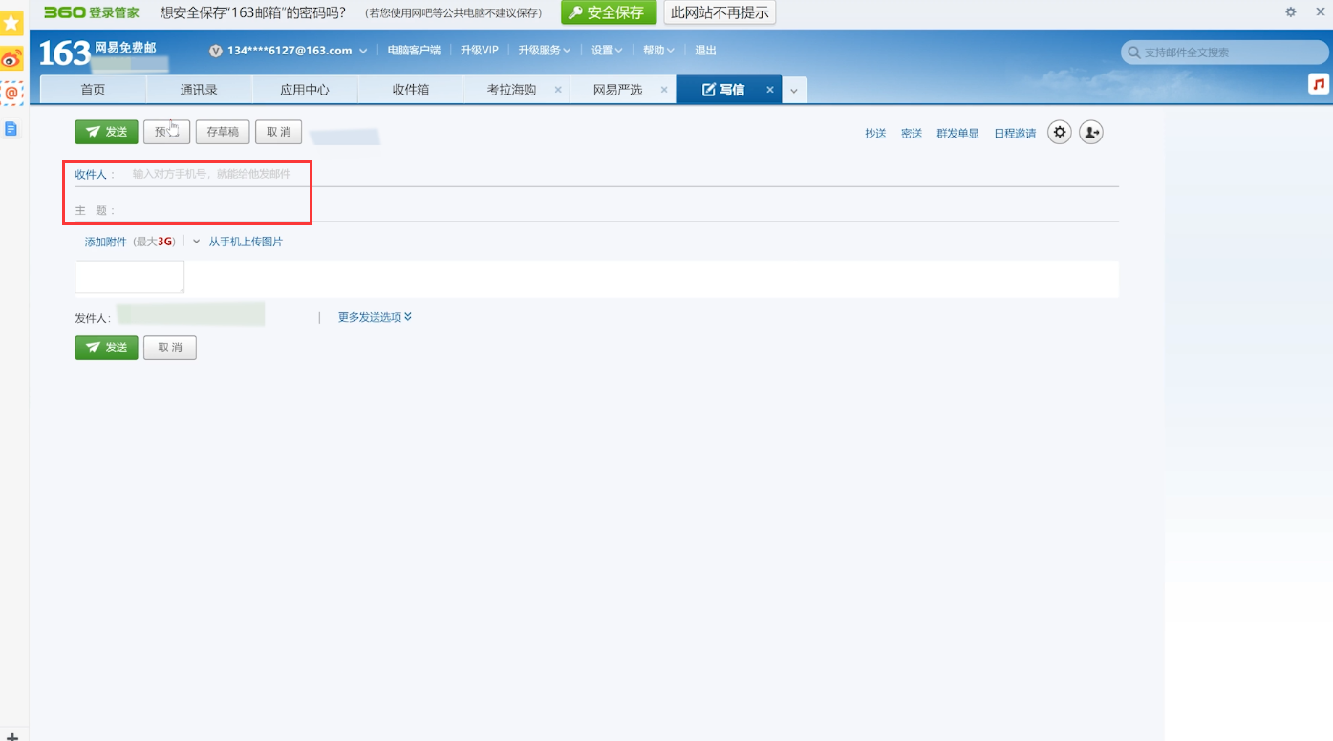1333x741 pixels.
Task: Open the Weibo icon in left sidebar
Action: pos(11,59)
